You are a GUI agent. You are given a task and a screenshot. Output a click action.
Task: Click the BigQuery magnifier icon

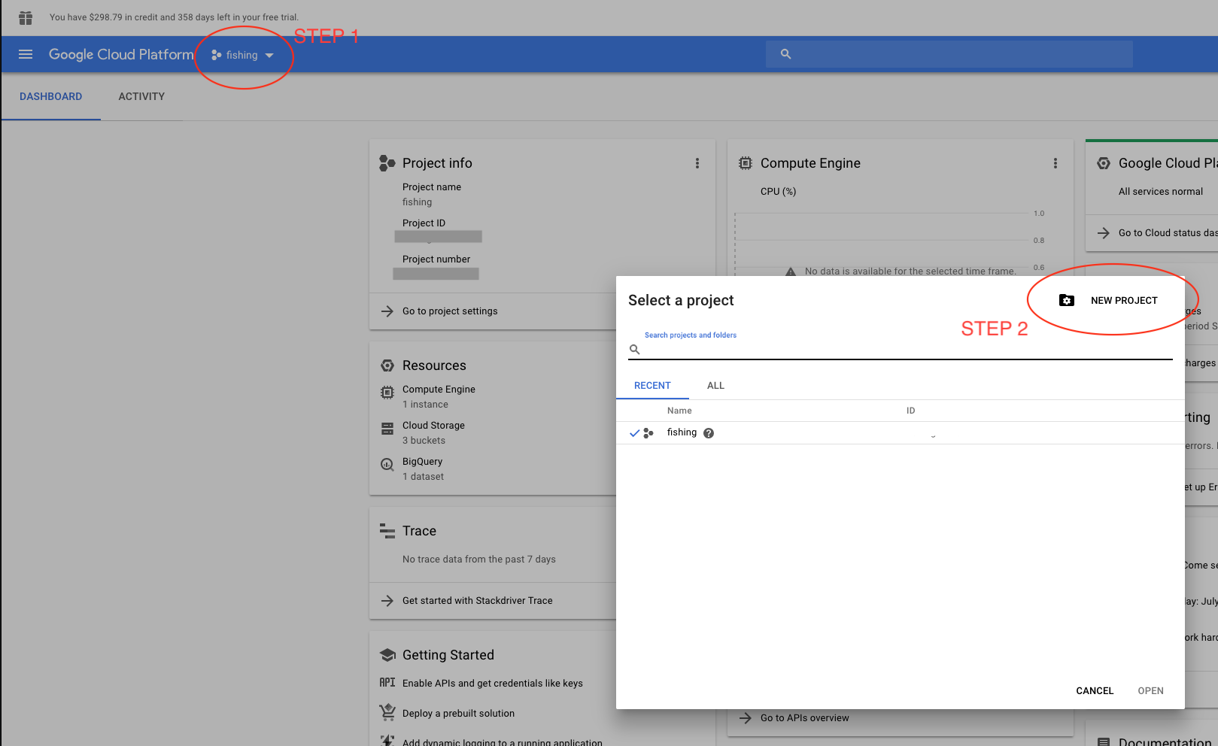tap(387, 465)
